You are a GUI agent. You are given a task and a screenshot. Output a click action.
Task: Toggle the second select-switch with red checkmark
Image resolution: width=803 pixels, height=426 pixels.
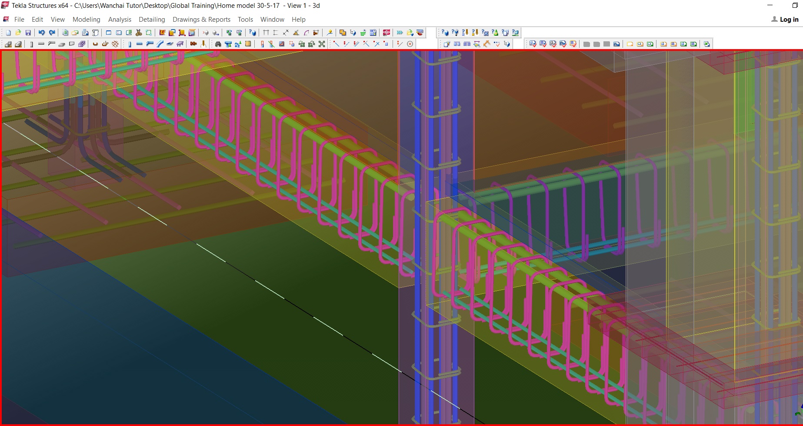(x=543, y=44)
